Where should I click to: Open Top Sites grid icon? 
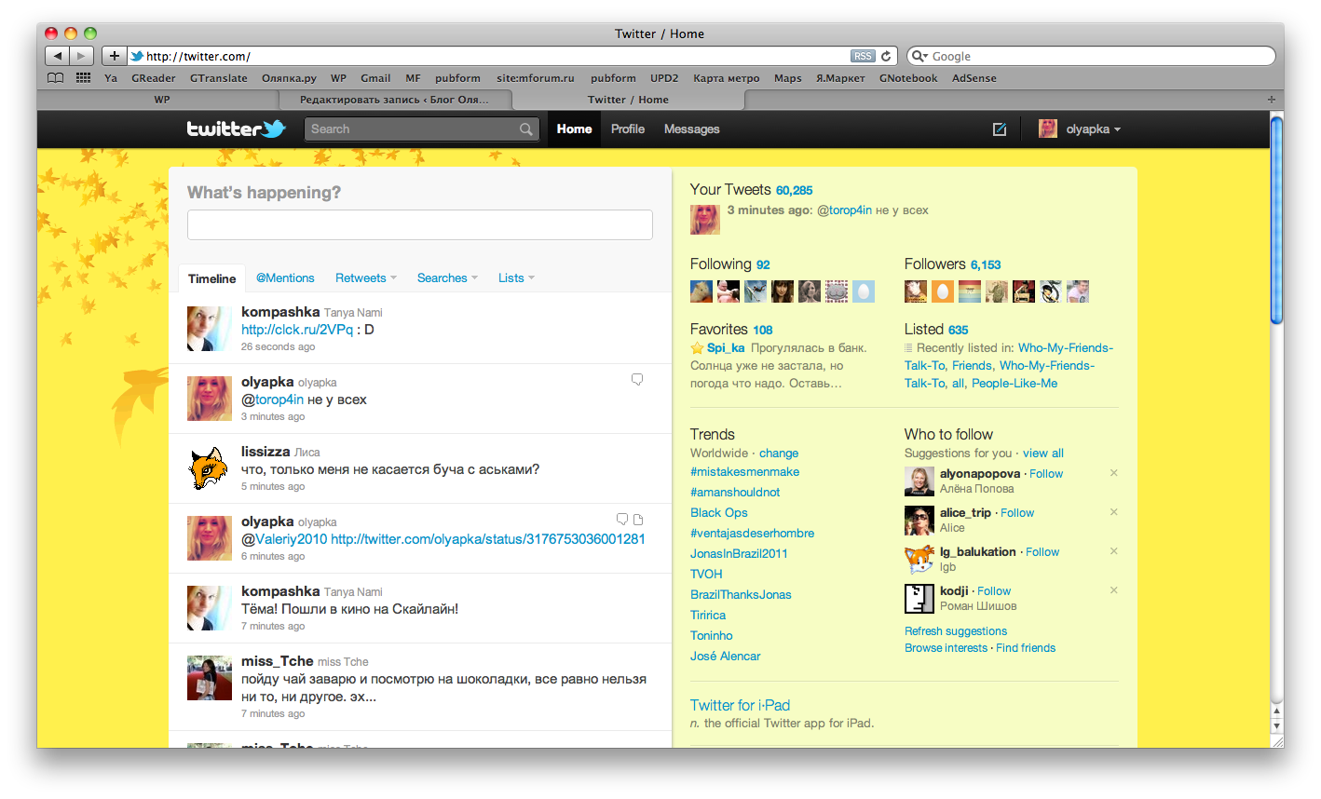(x=83, y=78)
